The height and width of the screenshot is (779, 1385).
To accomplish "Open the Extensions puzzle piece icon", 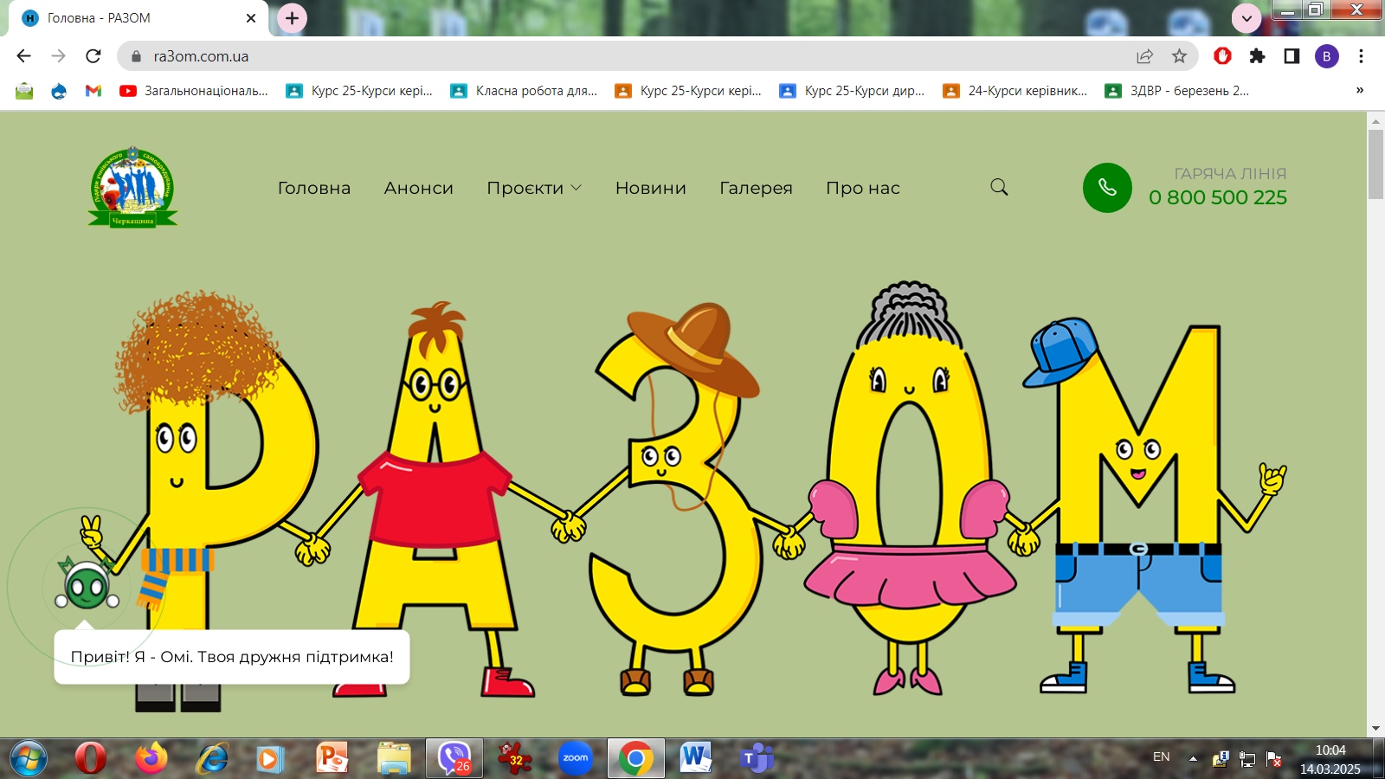I will [x=1257, y=56].
